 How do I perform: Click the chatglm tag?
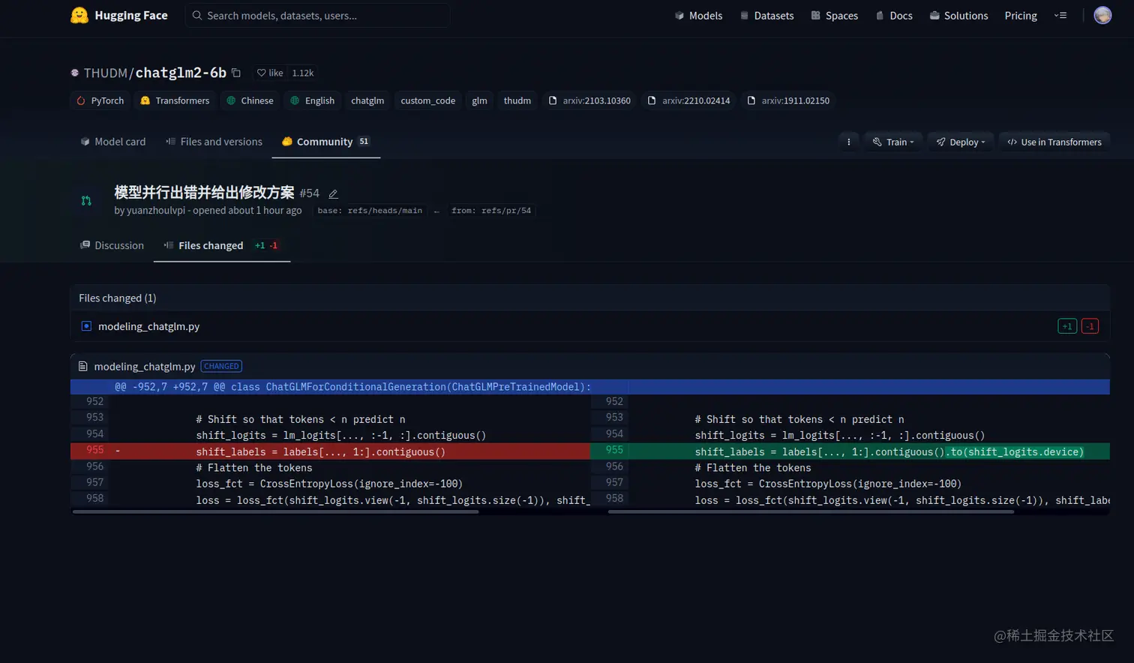click(x=367, y=100)
